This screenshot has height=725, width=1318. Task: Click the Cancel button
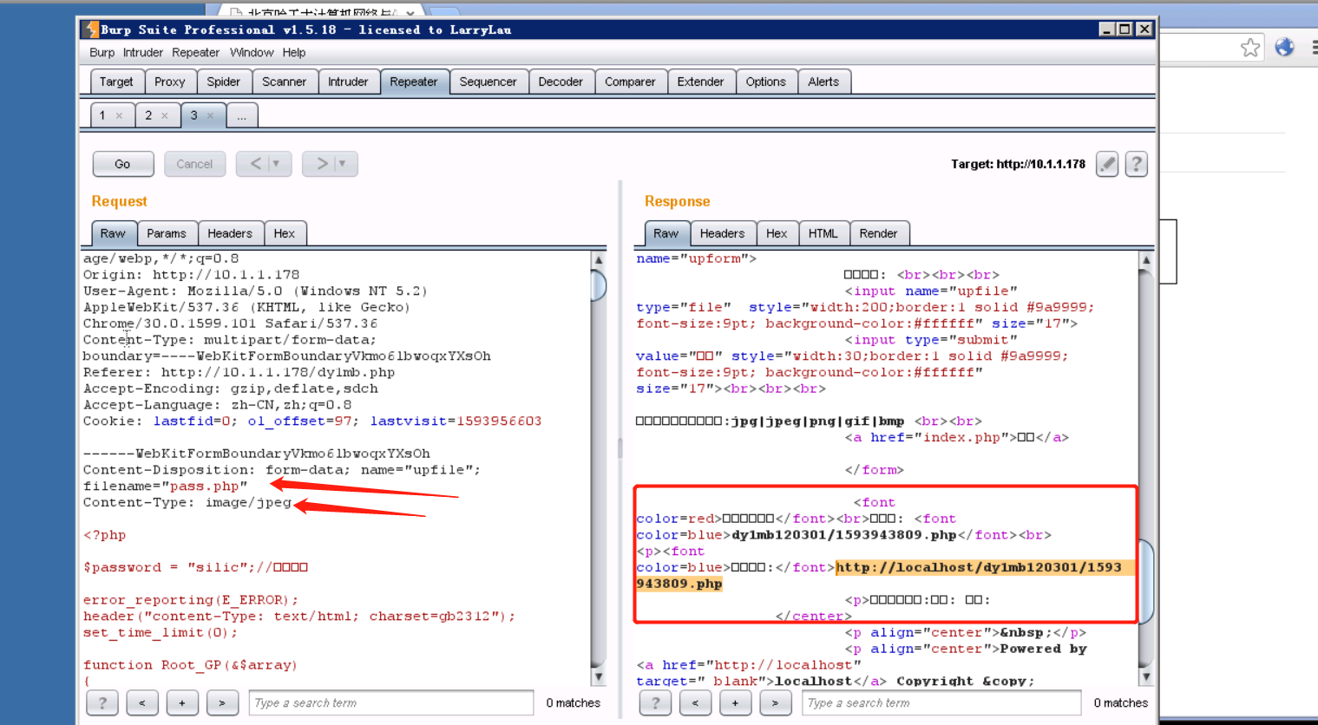click(x=194, y=164)
